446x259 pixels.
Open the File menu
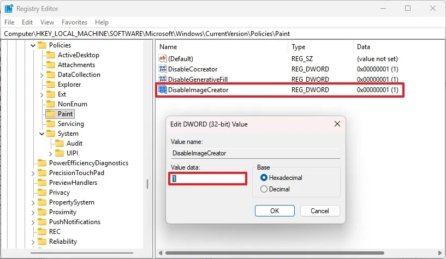coord(9,22)
